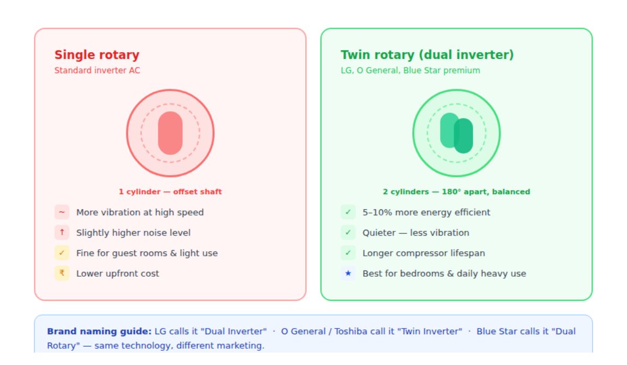Click the Single rotary heading

97,55
